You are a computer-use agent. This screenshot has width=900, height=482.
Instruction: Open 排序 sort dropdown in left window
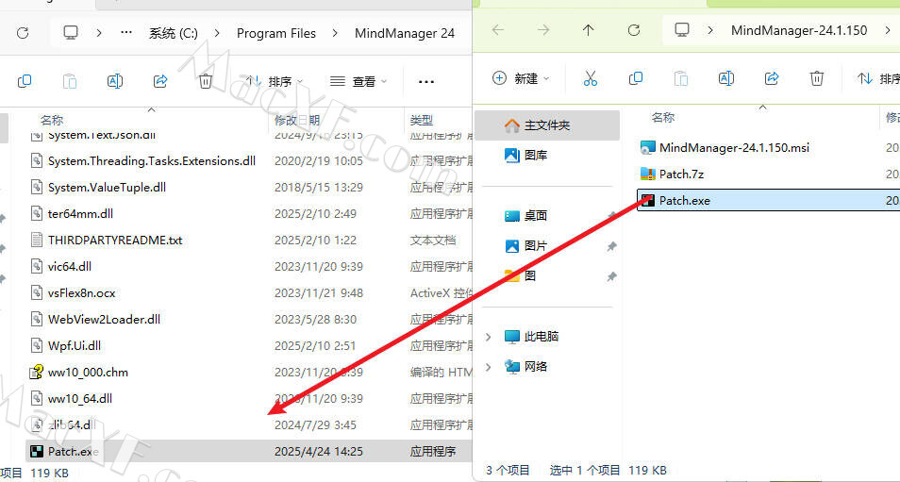(274, 82)
